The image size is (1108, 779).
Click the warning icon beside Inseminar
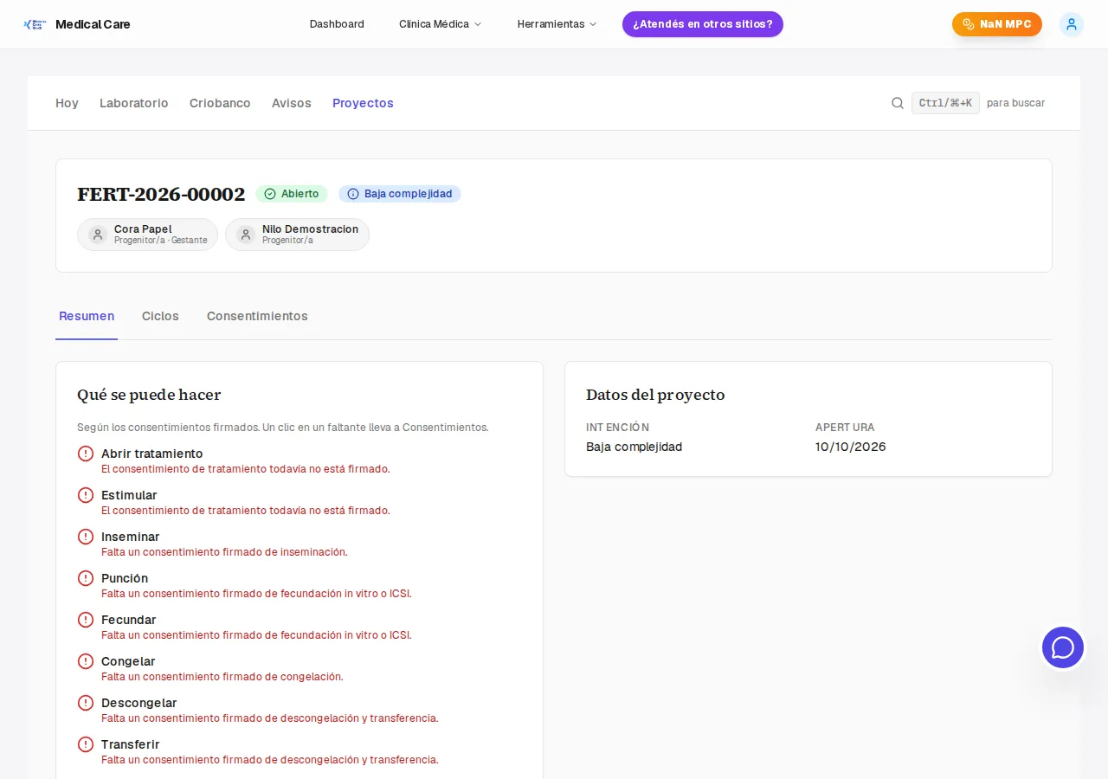86,537
